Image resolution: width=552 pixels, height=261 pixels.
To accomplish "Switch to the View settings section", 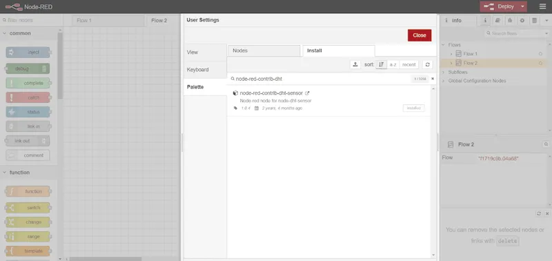I will point(205,52).
